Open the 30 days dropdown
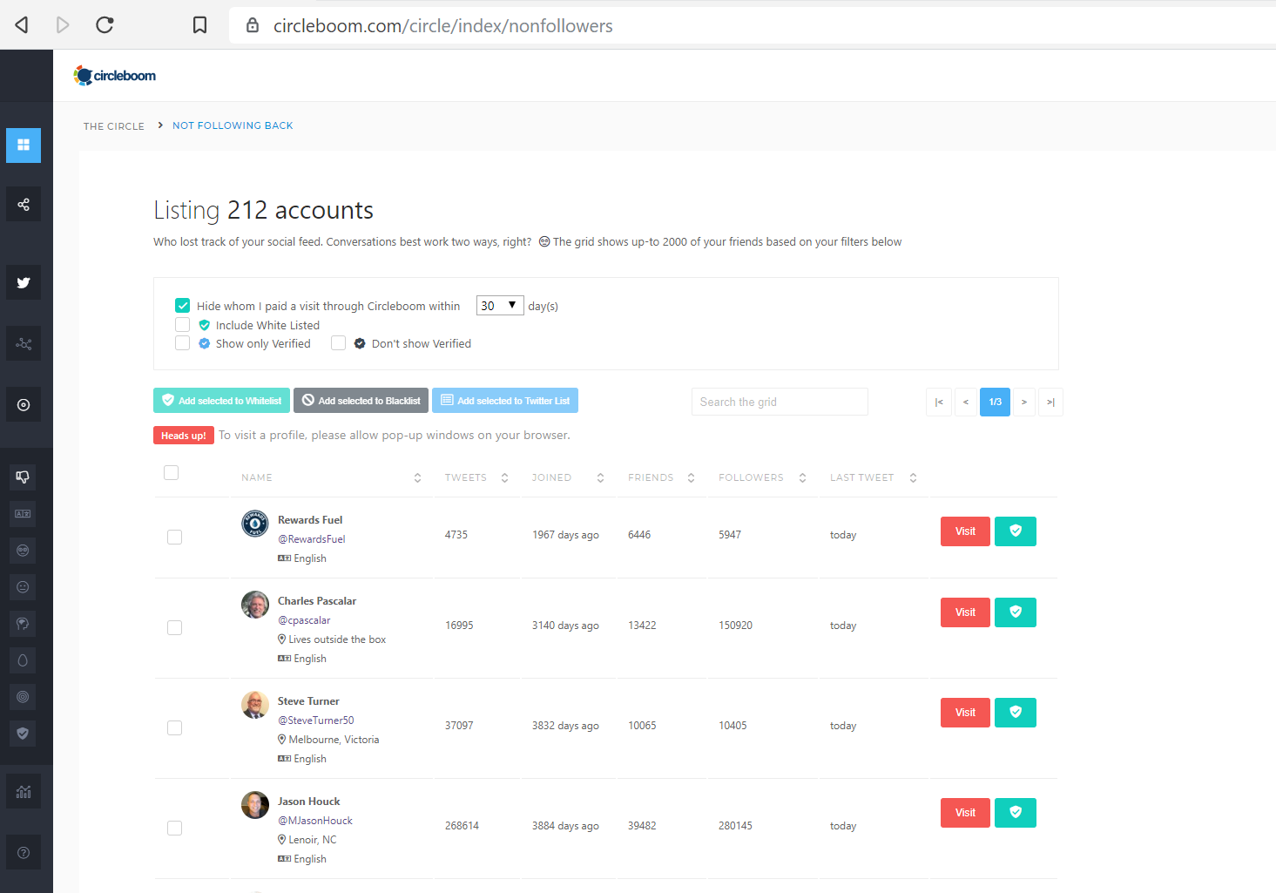Viewport: 1276px width, 893px height. (x=500, y=306)
